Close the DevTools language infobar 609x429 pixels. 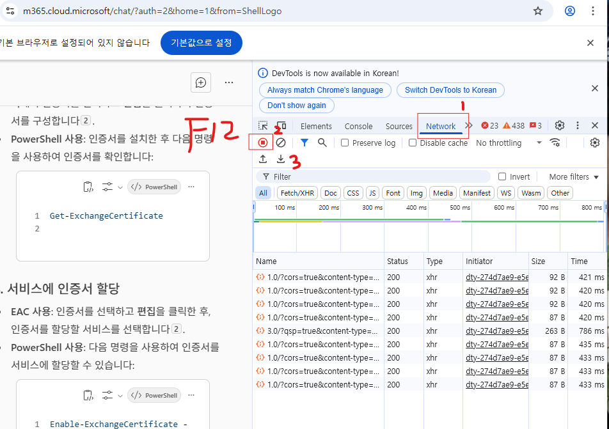pyautogui.click(x=595, y=88)
